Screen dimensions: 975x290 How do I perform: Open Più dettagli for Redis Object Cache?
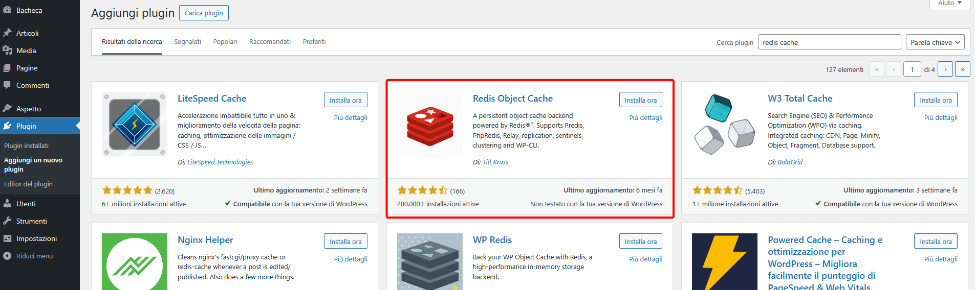click(x=646, y=117)
